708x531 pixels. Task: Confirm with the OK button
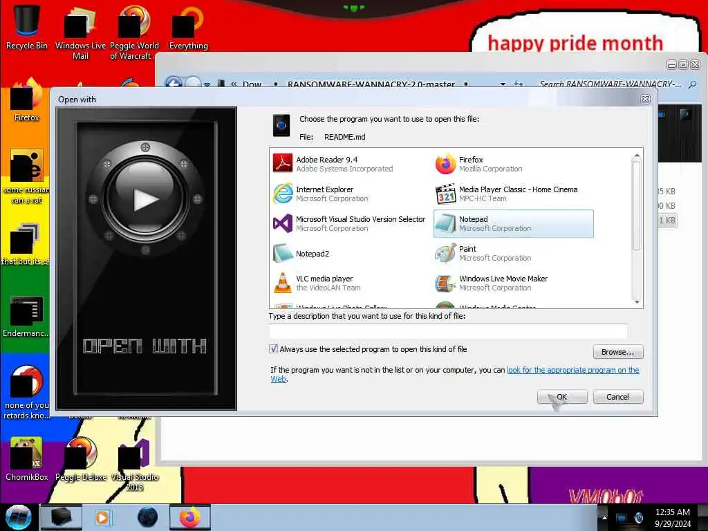(x=561, y=397)
